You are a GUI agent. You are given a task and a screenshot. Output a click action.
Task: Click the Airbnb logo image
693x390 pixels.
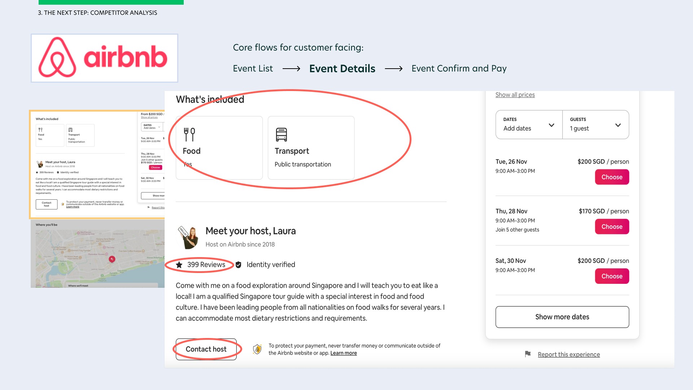tap(104, 58)
